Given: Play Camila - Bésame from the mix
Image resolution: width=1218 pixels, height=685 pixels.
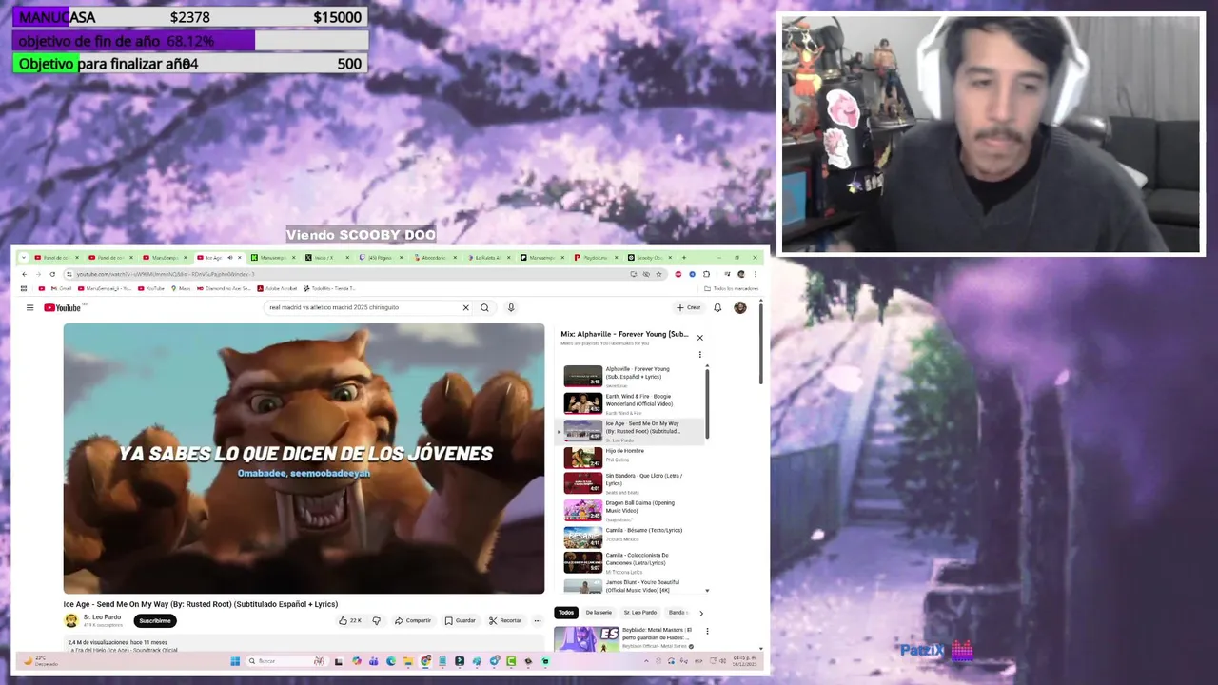Looking at the screenshot, I should pos(632,538).
